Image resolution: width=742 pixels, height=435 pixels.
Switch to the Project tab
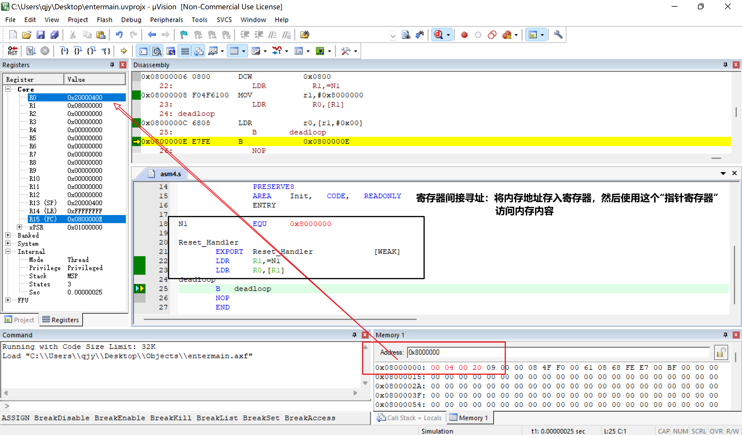(19, 320)
